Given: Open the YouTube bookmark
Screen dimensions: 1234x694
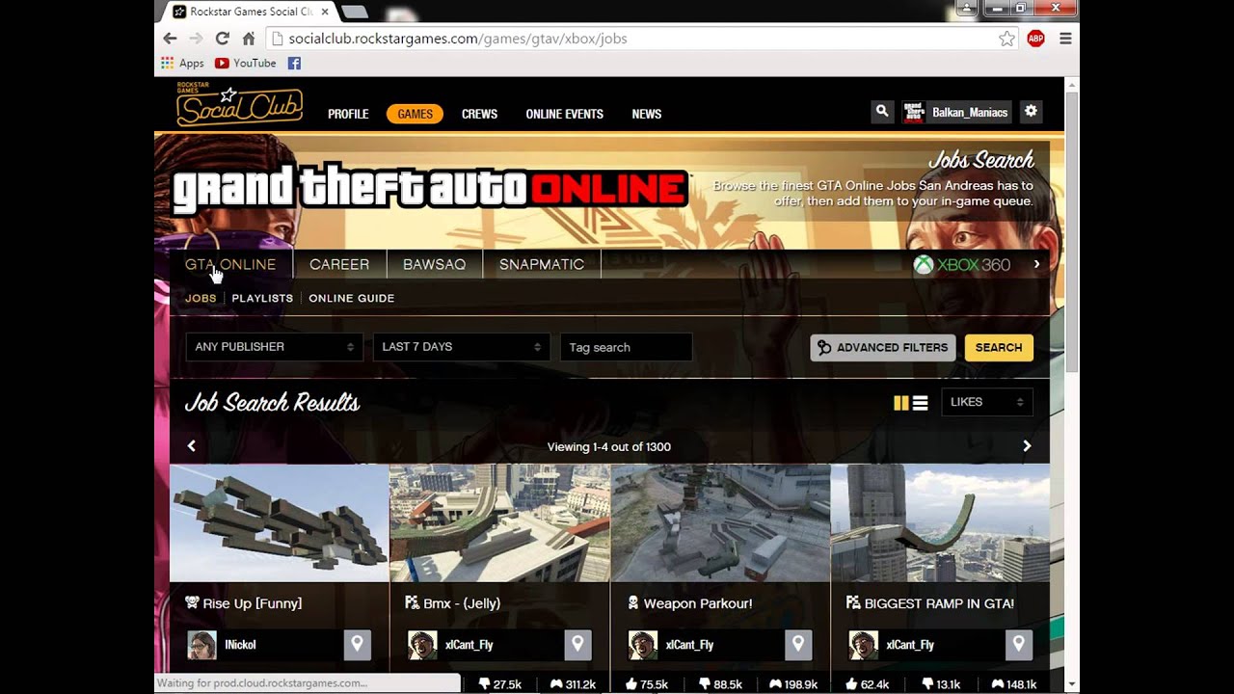Looking at the screenshot, I should pos(246,63).
